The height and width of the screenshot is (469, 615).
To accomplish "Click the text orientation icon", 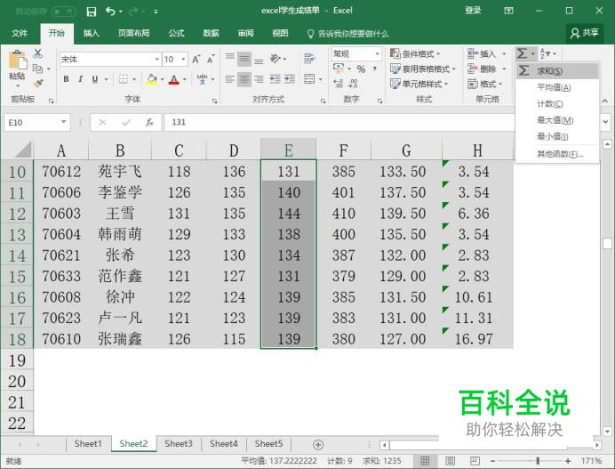I will (276, 59).
